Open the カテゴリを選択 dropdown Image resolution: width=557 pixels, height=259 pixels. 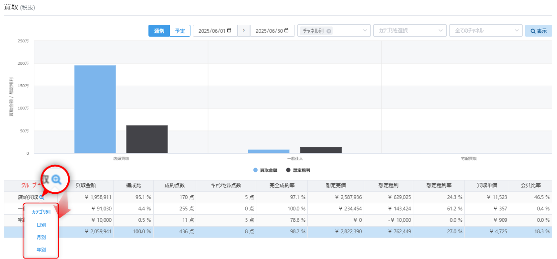410,31
